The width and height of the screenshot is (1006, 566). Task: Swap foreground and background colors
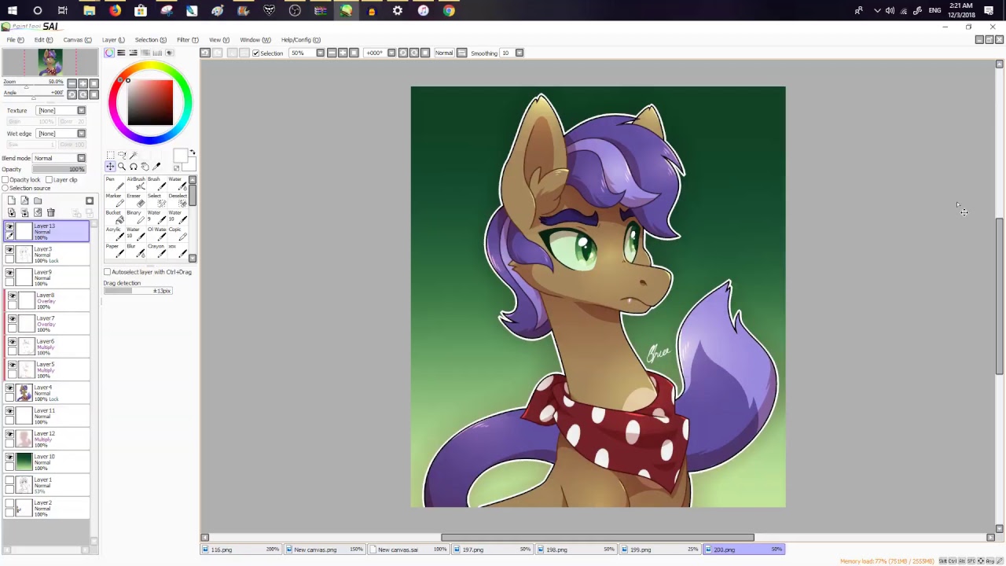point(193,153)
